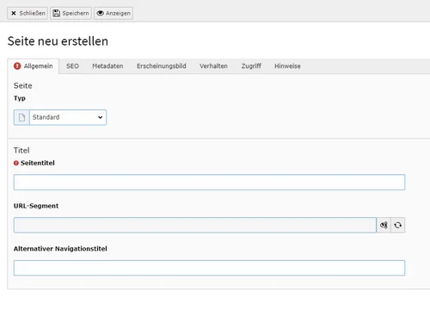The image size is (430, 323).
Task: Open the Zugriff tab
Action: 251,66
